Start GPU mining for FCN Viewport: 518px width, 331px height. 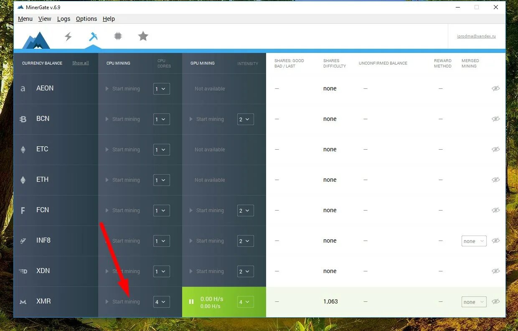[207, 211]
